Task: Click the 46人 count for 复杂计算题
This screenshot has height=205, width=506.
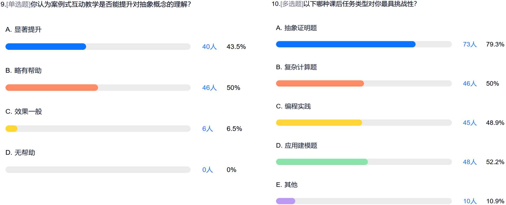Action: (x=470, y=84)
